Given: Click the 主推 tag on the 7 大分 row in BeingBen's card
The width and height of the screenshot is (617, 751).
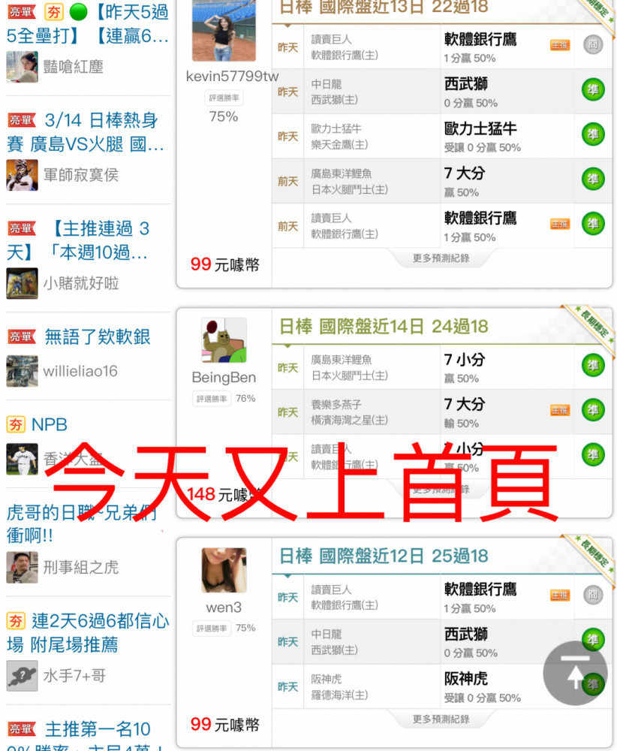Looking at the screenshot, I should coord(559,410).
